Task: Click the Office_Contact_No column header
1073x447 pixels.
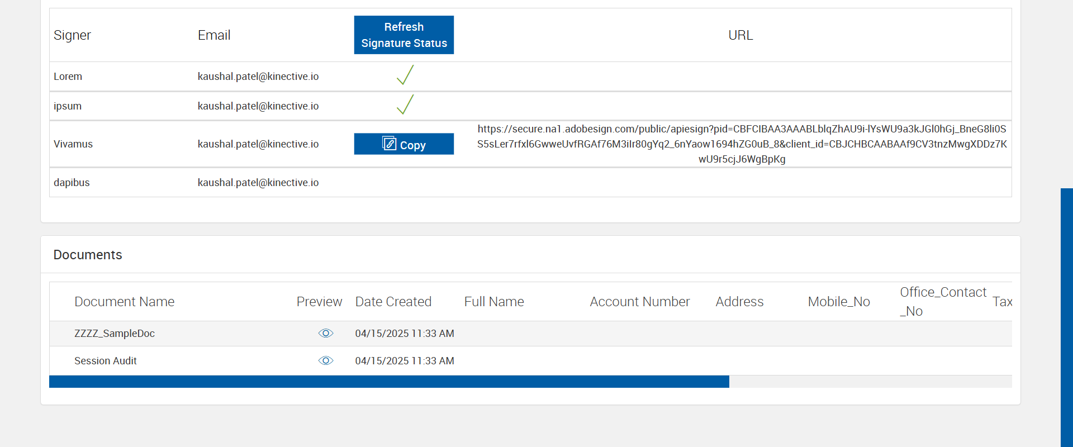Action: pyautogui.click(x=942, y=302)
